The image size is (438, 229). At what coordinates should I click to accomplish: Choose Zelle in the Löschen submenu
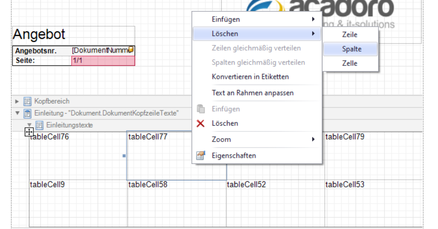coord(350,63)
